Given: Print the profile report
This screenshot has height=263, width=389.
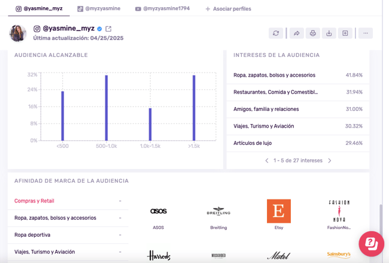Looking at the screenshot, I should tap(312, 34).
